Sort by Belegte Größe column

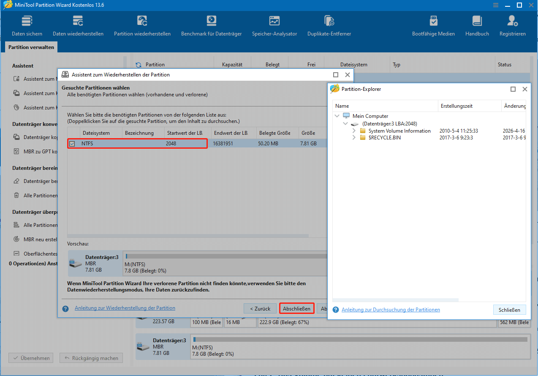[277, 133]
